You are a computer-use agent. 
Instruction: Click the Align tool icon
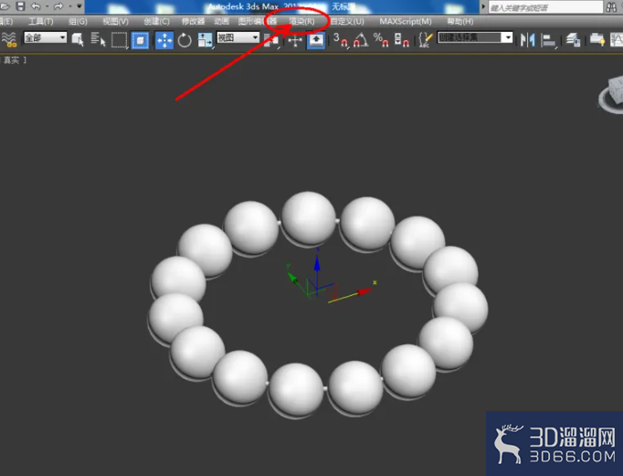549,40
